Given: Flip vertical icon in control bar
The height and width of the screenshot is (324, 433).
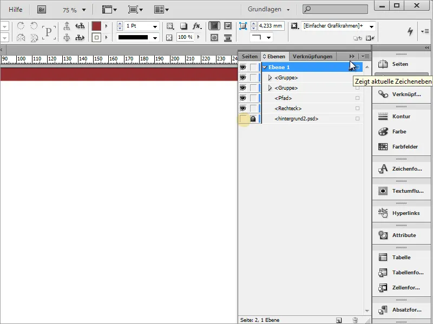Looking at the screenshot, I should click(x=34, y=37).
